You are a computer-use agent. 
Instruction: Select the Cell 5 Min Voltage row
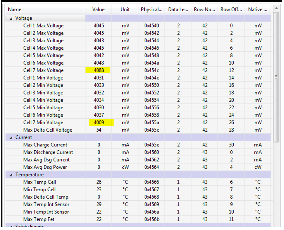[138, 107]
